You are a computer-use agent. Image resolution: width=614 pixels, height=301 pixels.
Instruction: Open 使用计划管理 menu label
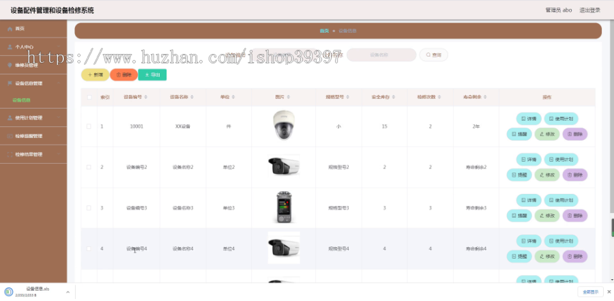click(x=29, y=117)
